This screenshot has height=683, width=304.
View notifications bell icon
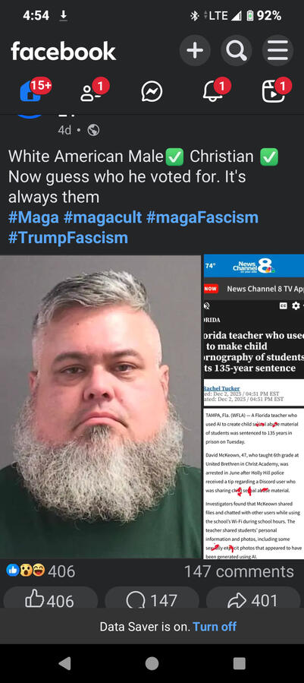click(213, 91)
